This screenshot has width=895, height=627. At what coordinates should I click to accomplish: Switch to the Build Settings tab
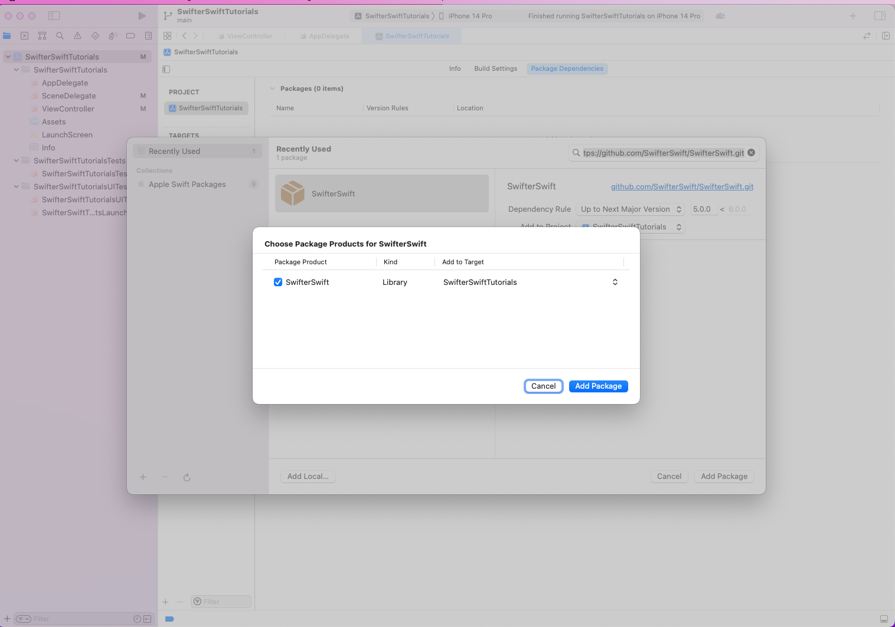click(495, 68)
